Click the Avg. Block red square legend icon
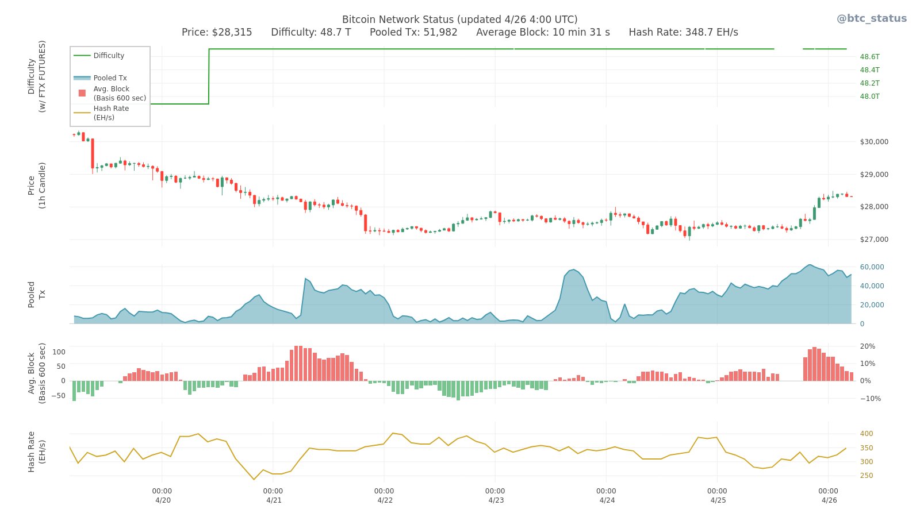This screenshot has height=517, width=920. pyautogui.click(x=82, y=92)
